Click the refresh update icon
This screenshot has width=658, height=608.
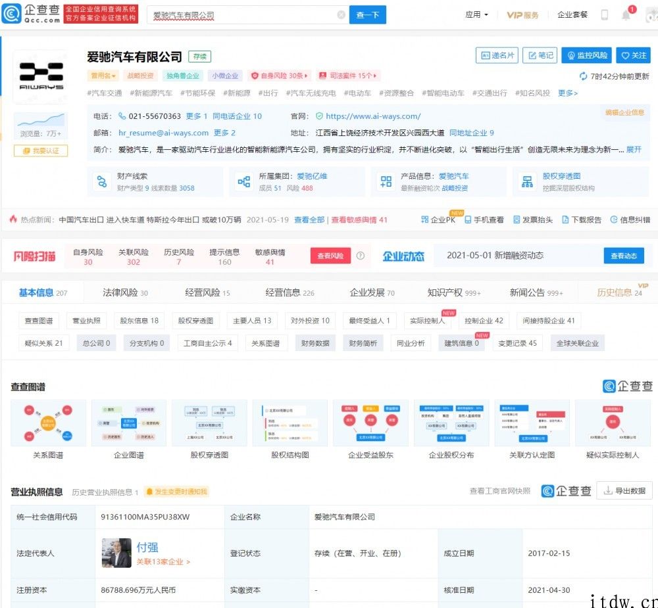click(583, 76)
